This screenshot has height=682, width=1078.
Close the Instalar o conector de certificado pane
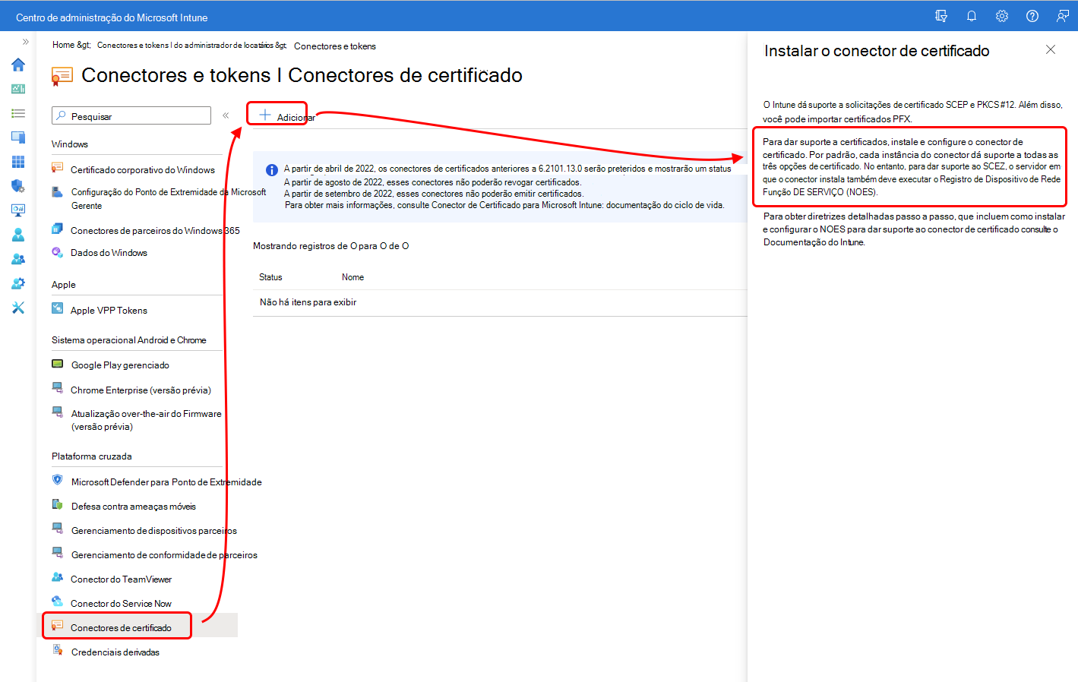click(x=1051, y=49)
